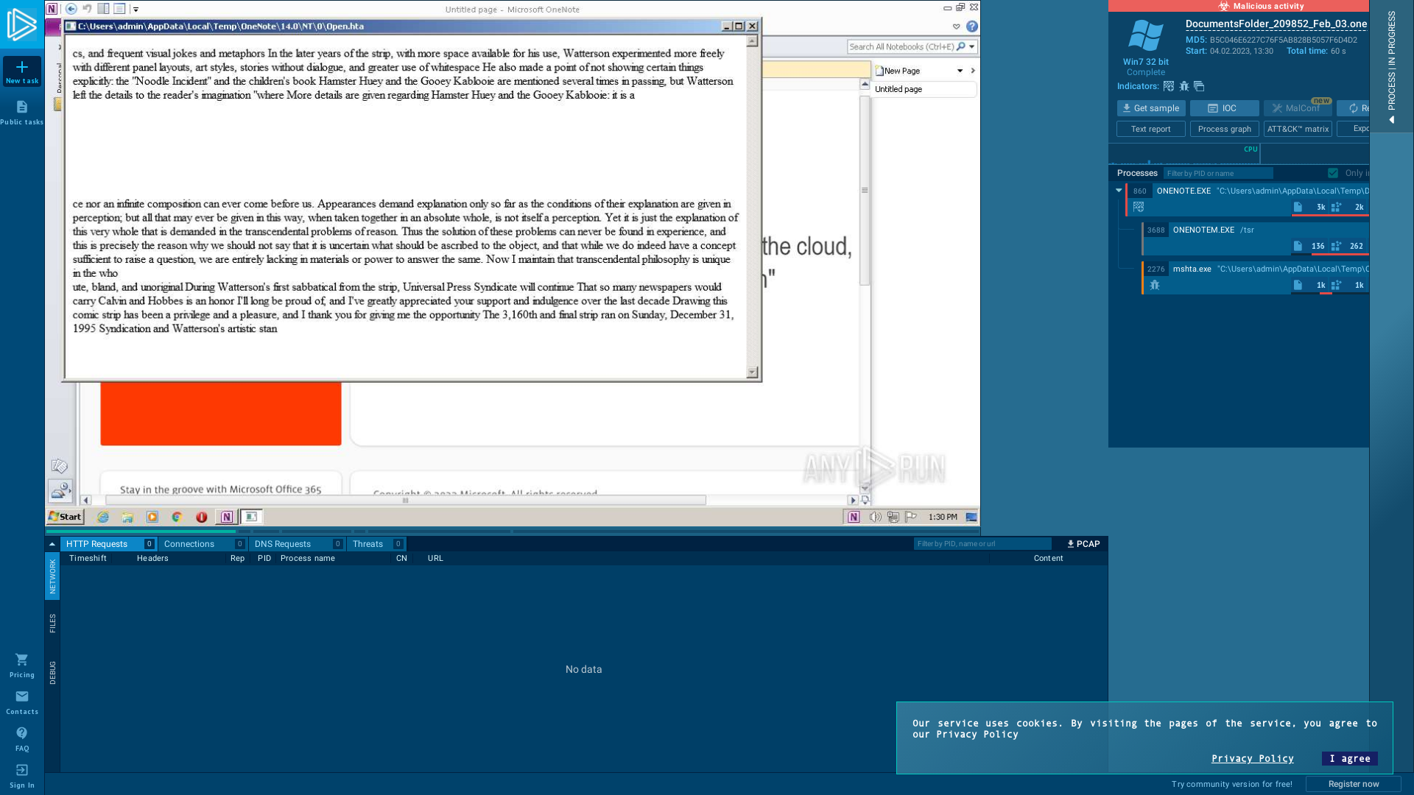Switch to the Connections tab
This screenshot has width=1414, height=795.
pyautogui.click(x=203, y=544)
